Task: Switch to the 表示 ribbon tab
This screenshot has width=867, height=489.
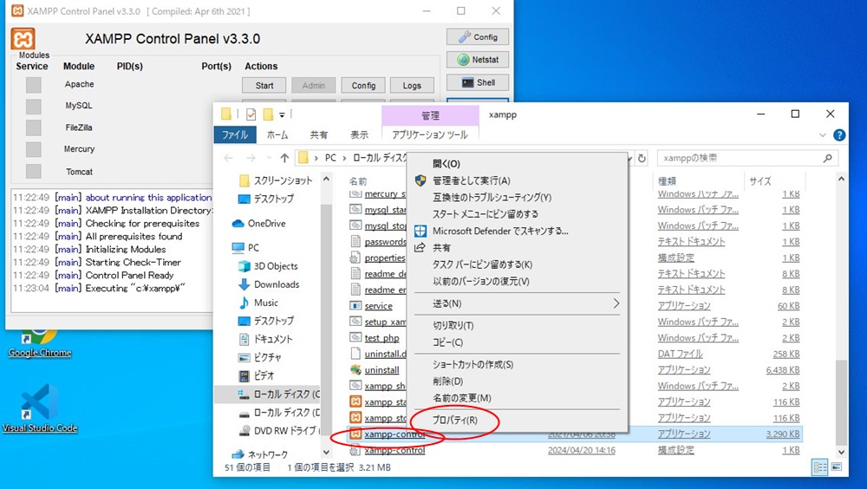Action: (x=360, y=134)
